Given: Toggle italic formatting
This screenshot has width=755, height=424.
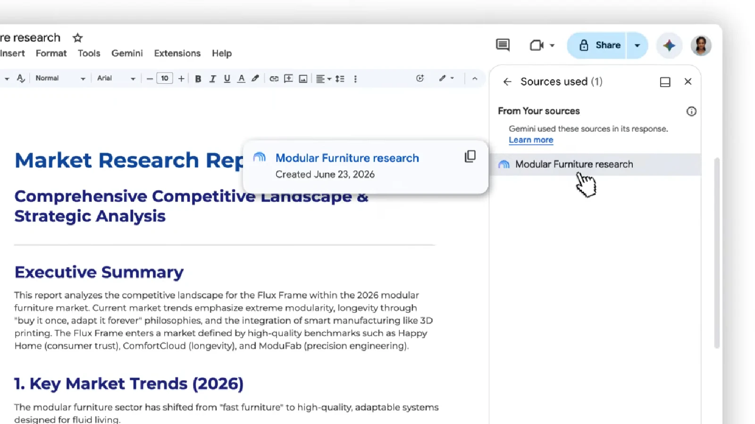Looking at the screenshot, I should [212, 79].
